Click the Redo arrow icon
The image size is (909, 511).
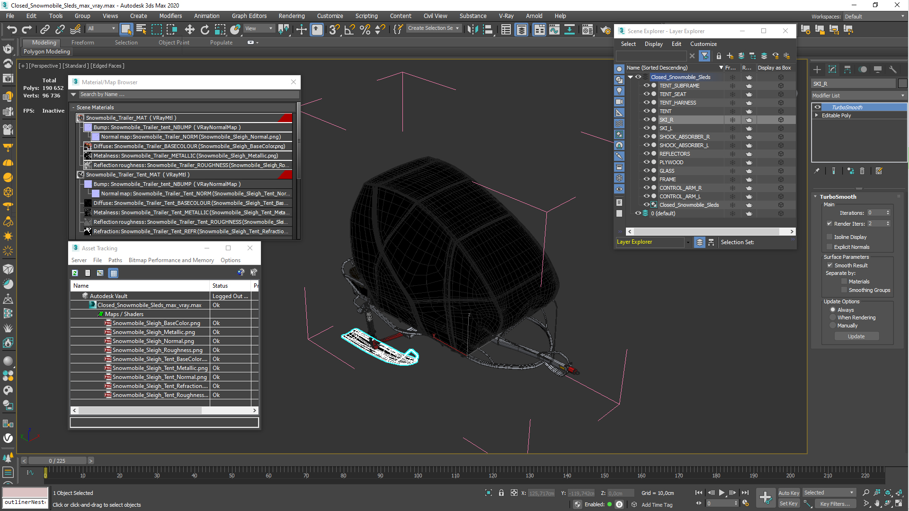pyautogui.click(x=27, y=30)
